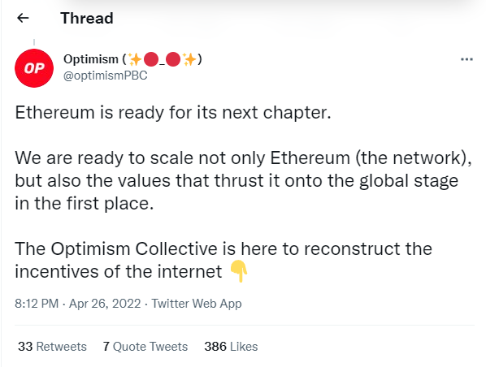Viewport: 486px width, 367px height.
Task: Open the Twitter Web App source link
Action: tap(197, 304)
